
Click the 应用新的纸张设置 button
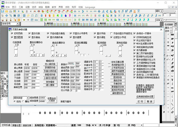145,96
